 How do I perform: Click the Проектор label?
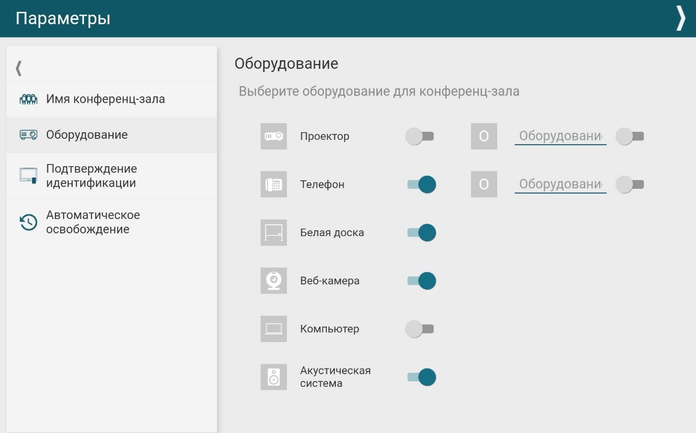point(325,136)
